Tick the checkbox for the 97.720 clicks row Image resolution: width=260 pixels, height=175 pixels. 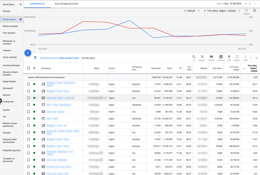(29, 119)
